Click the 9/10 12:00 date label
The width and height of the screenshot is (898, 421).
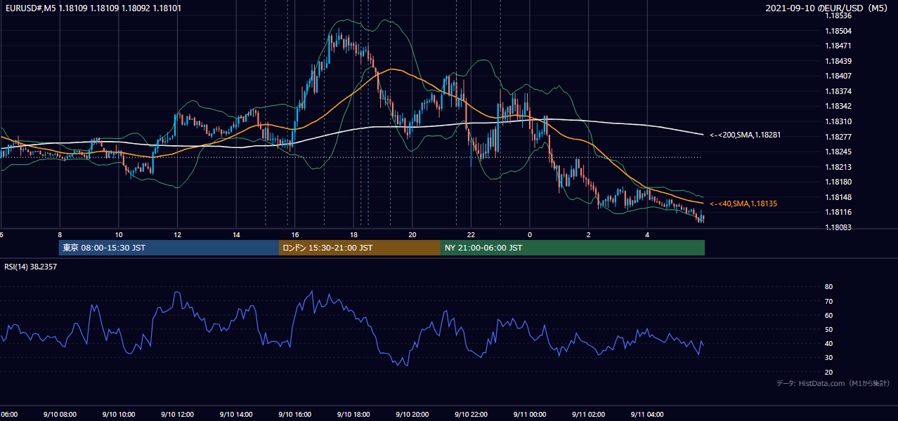click(176, 415)
